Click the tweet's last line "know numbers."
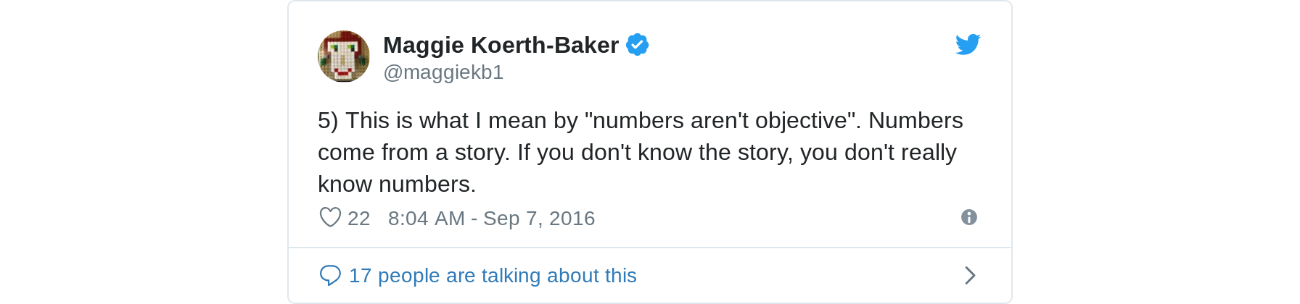 (x=397, y=184)
